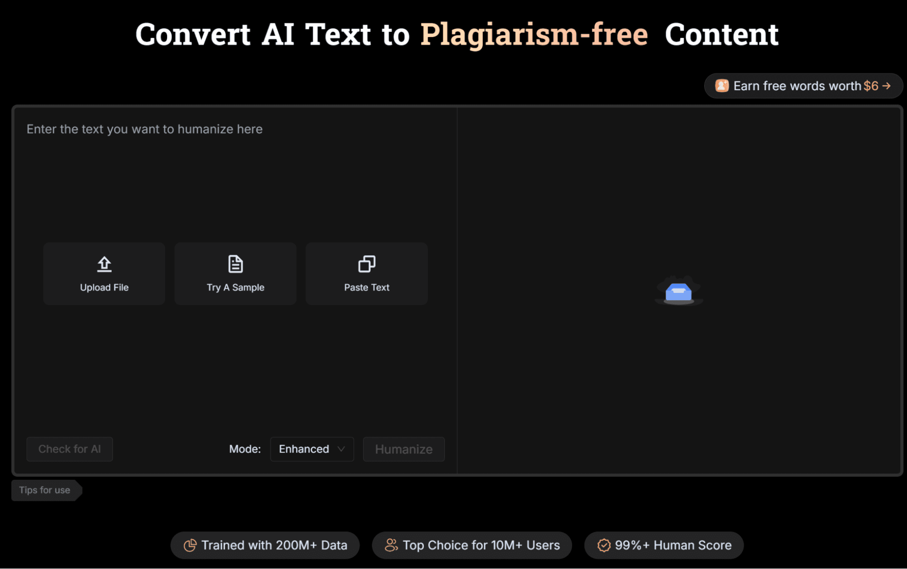This screenshot has width=907, height=569.
Task: Click the pie chart icon on the Trained badge
Action: [x=190, y=545]
